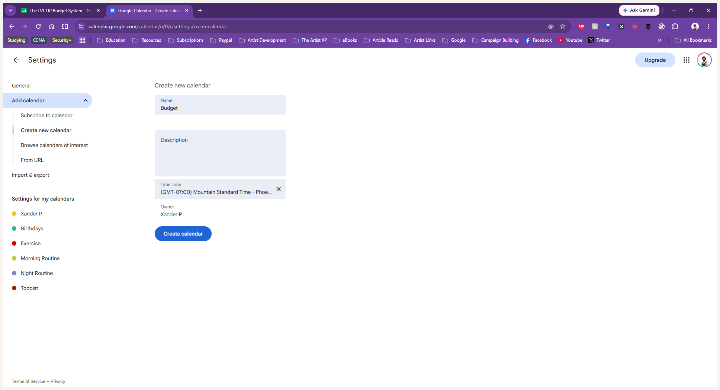Select From URL option
The width and height of the screenshot is (720, 390).
coord(32,160)
